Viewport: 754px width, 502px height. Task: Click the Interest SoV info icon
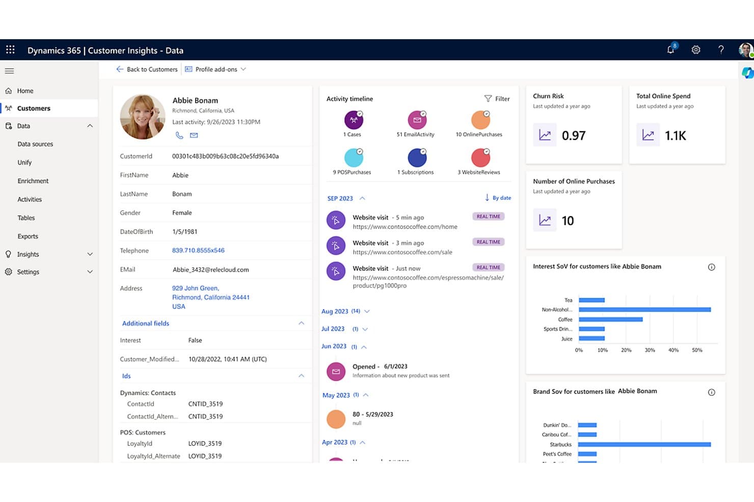pyautogui.click(x=712, y=267)
